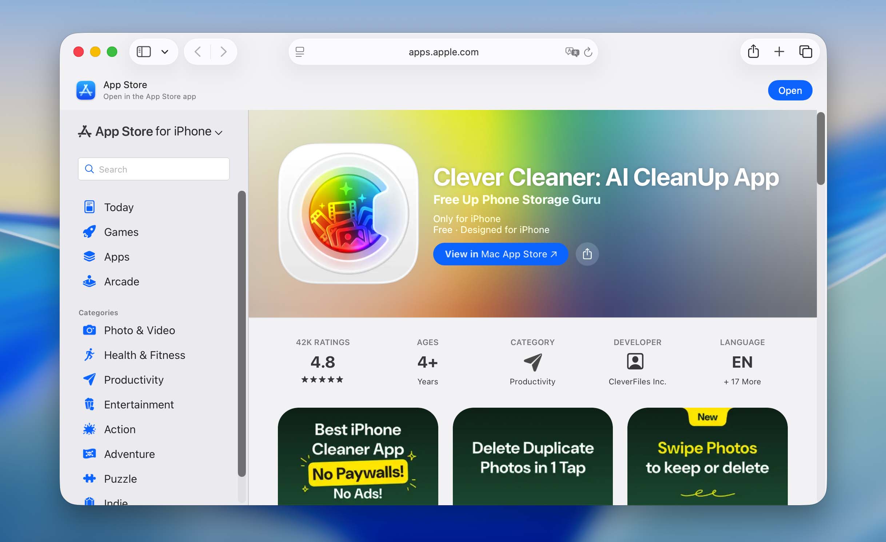The image size is (886, 542).
Task: Select the Action games category
Action: coord(120,429)
